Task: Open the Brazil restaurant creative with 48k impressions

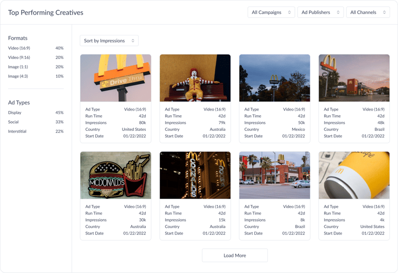Action: 354,78
